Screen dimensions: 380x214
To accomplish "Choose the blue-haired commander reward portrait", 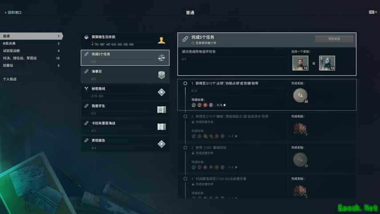I will point(327,63).
